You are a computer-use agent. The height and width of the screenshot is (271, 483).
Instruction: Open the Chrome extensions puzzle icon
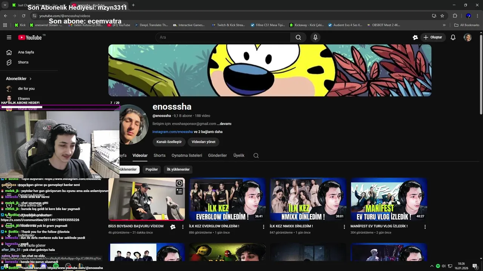(x=455, y=16)
